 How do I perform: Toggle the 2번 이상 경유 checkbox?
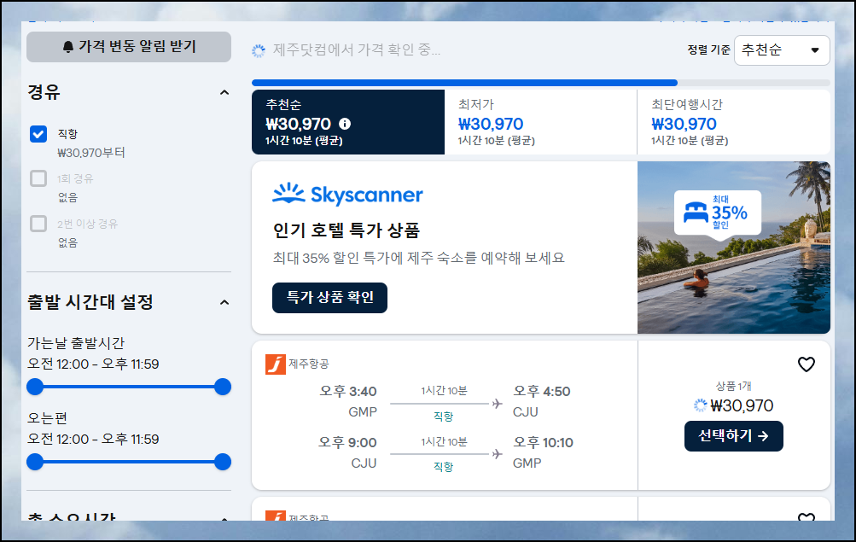pos(38,224)
